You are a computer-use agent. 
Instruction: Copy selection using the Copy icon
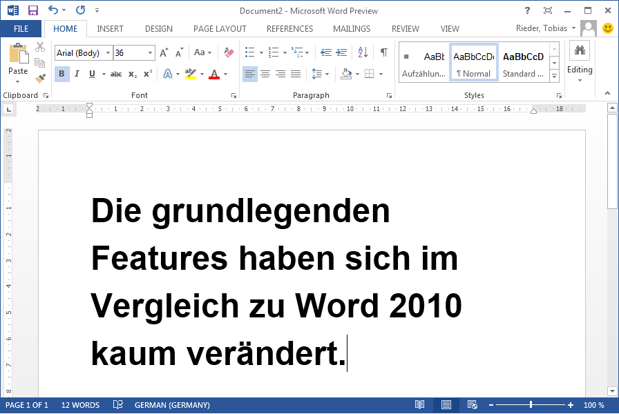coord(39,62)
